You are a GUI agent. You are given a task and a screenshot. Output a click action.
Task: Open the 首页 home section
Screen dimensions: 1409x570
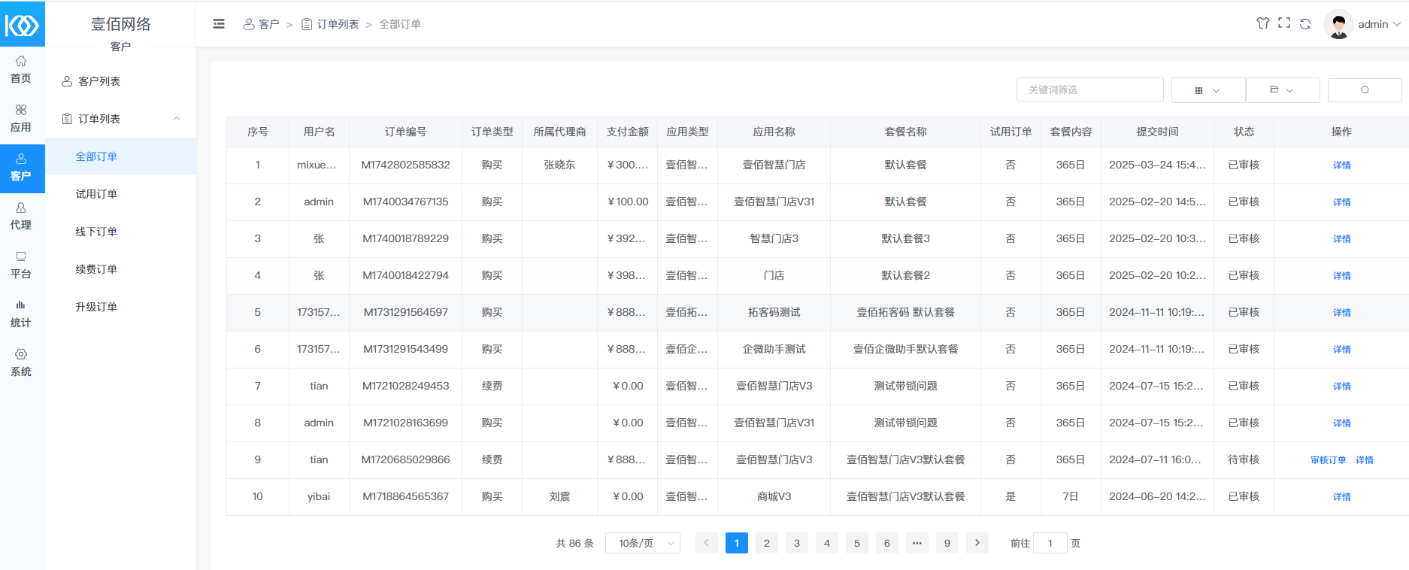pos(21,71)
